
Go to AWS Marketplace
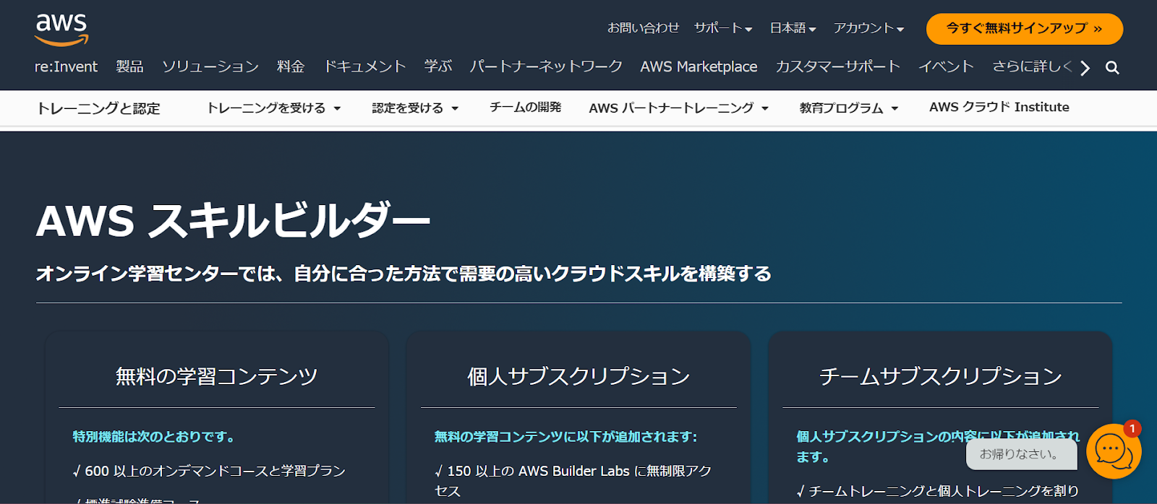[699, 67]
